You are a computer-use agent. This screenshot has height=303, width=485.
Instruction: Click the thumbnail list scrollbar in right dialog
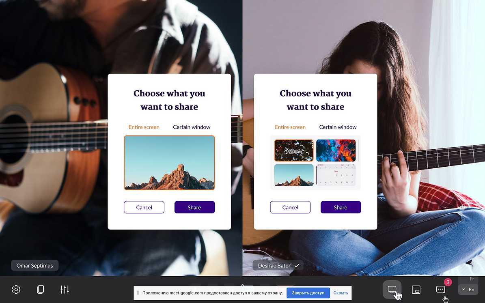[x=358, y=150]
